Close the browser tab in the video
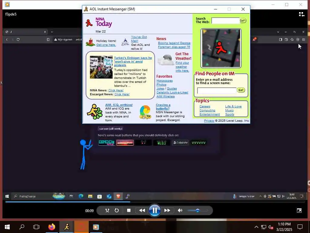This screenshot has width=310, height=233. (45, 32)
